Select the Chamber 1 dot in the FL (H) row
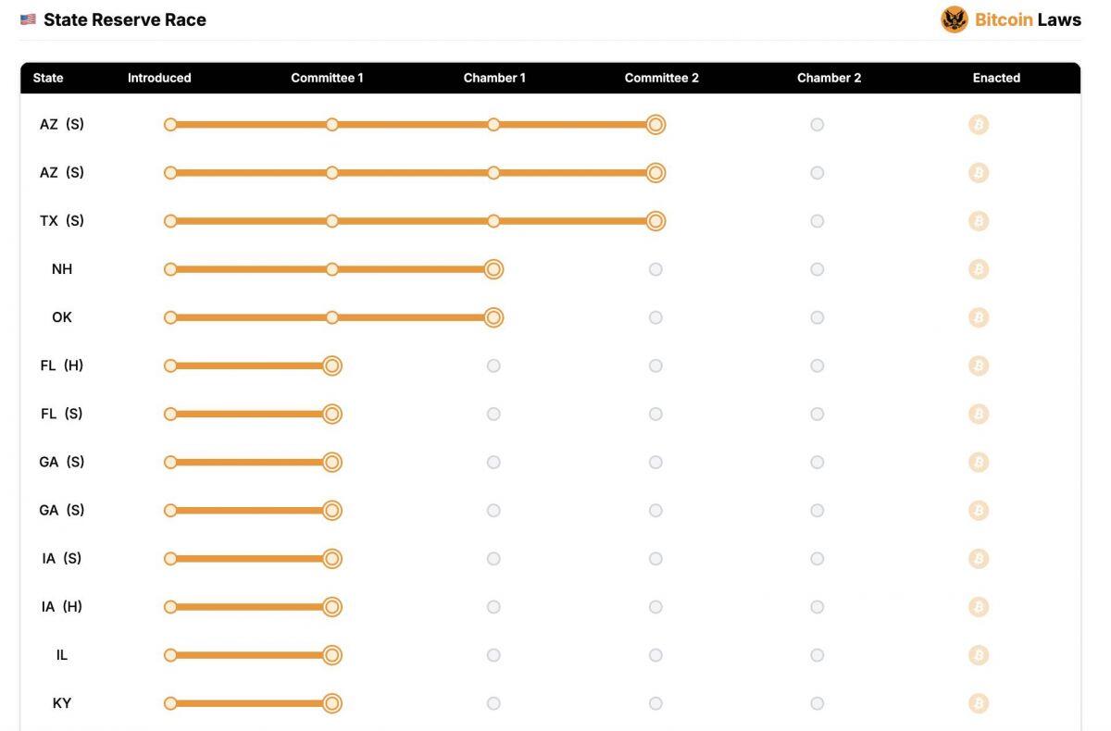 pyautogui.click(x=493, y=365)
